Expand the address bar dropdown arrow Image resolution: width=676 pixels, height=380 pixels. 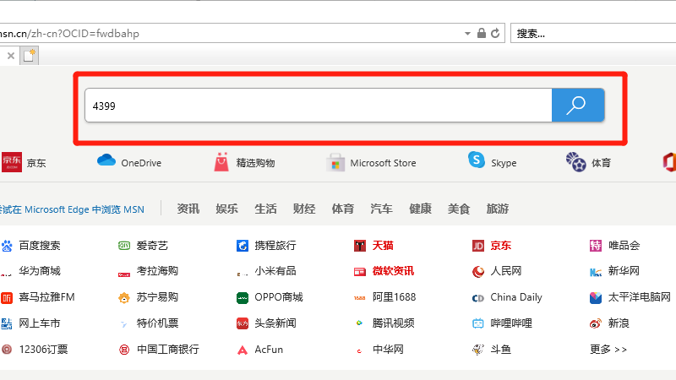(467, 33)
